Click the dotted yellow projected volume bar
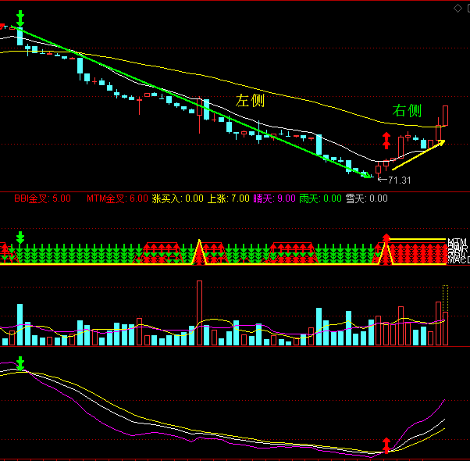Viewport: 470px width, 461px height. (x=446, y=298)
